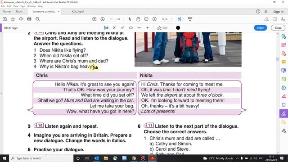Select the dot tool
Viewport: 288px width, 162px height.
[x=147, y=28]
